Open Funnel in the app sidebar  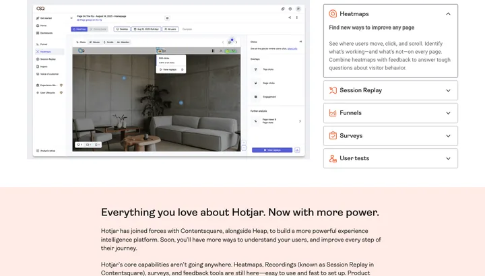pyautogui.click(x=42, y=44)
